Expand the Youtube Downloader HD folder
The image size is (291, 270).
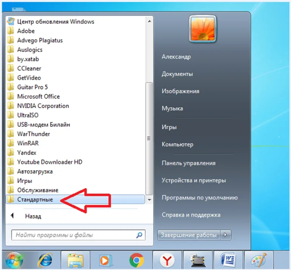pyautogui.click(x=50, y=162)
